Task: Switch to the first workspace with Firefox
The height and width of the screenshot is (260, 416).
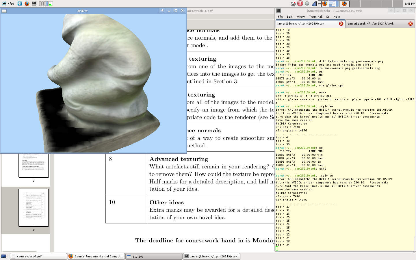Action: (323, 3)
